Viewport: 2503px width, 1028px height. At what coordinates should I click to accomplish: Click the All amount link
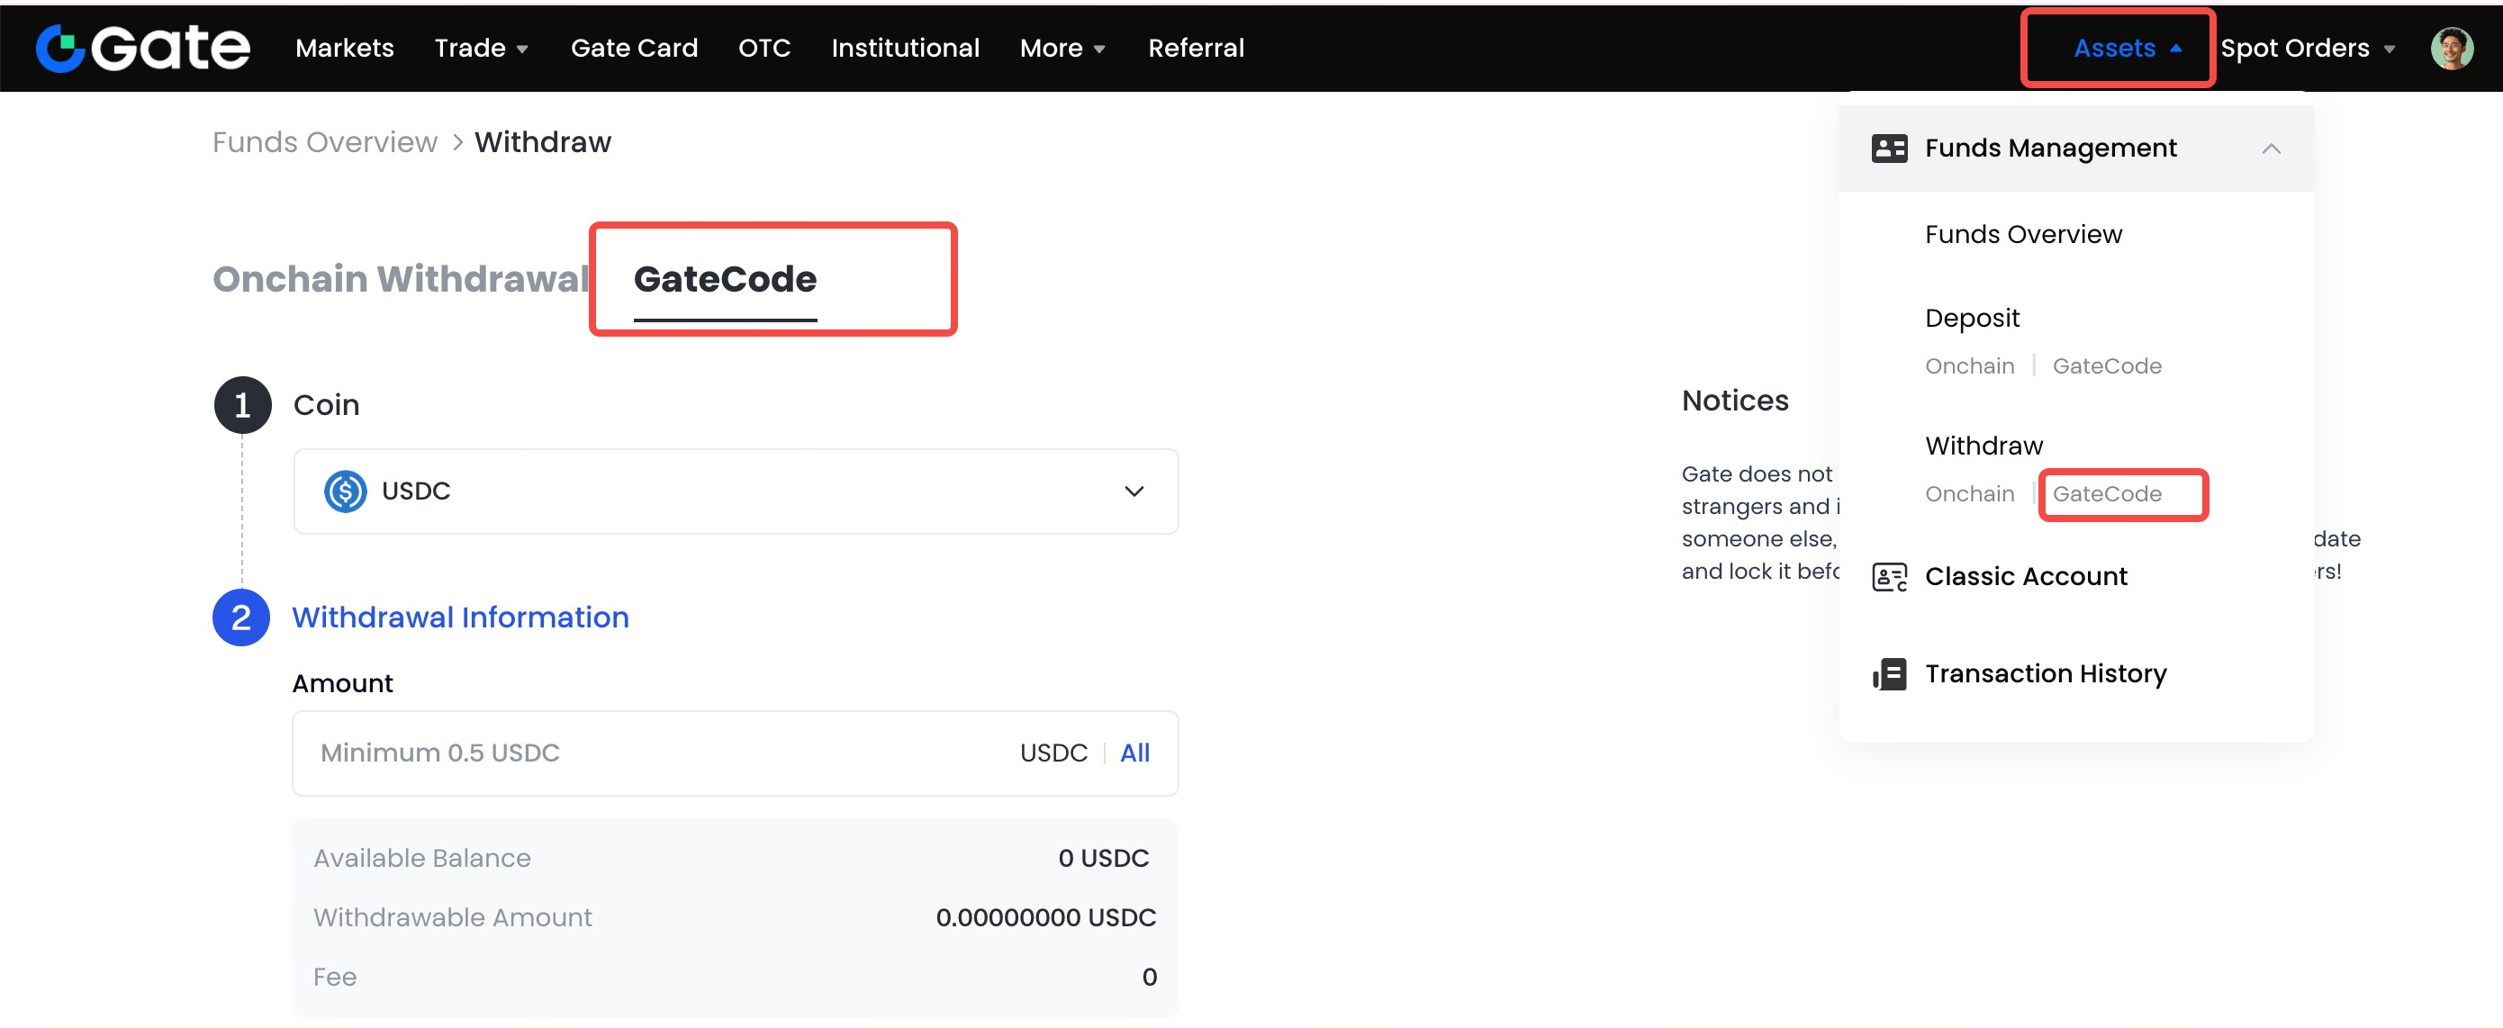click(1134, 753)
